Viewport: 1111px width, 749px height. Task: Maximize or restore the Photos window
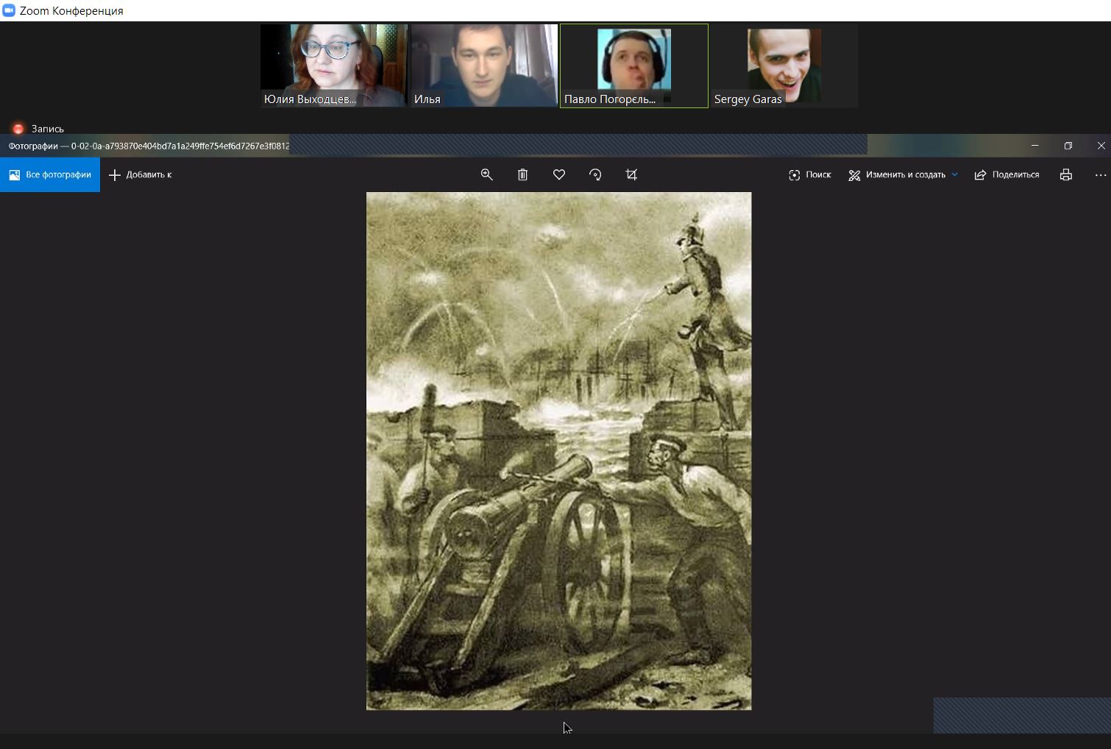(x=1068, y=146)
